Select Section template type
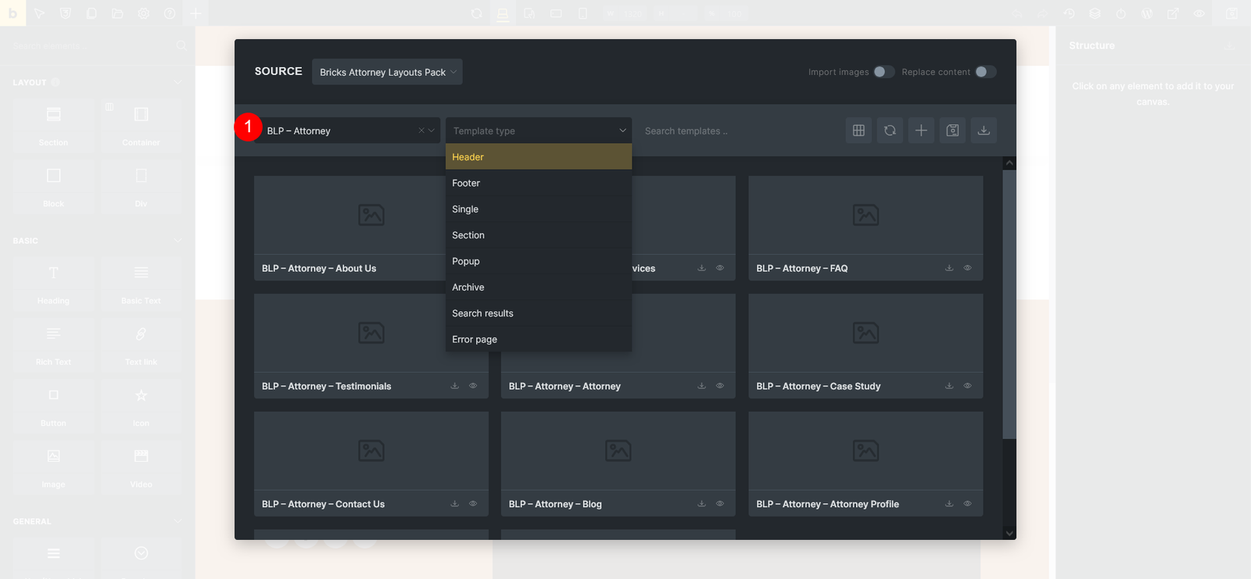The width and height of the screenshot is (1251, 579). (x=539, y=235)
